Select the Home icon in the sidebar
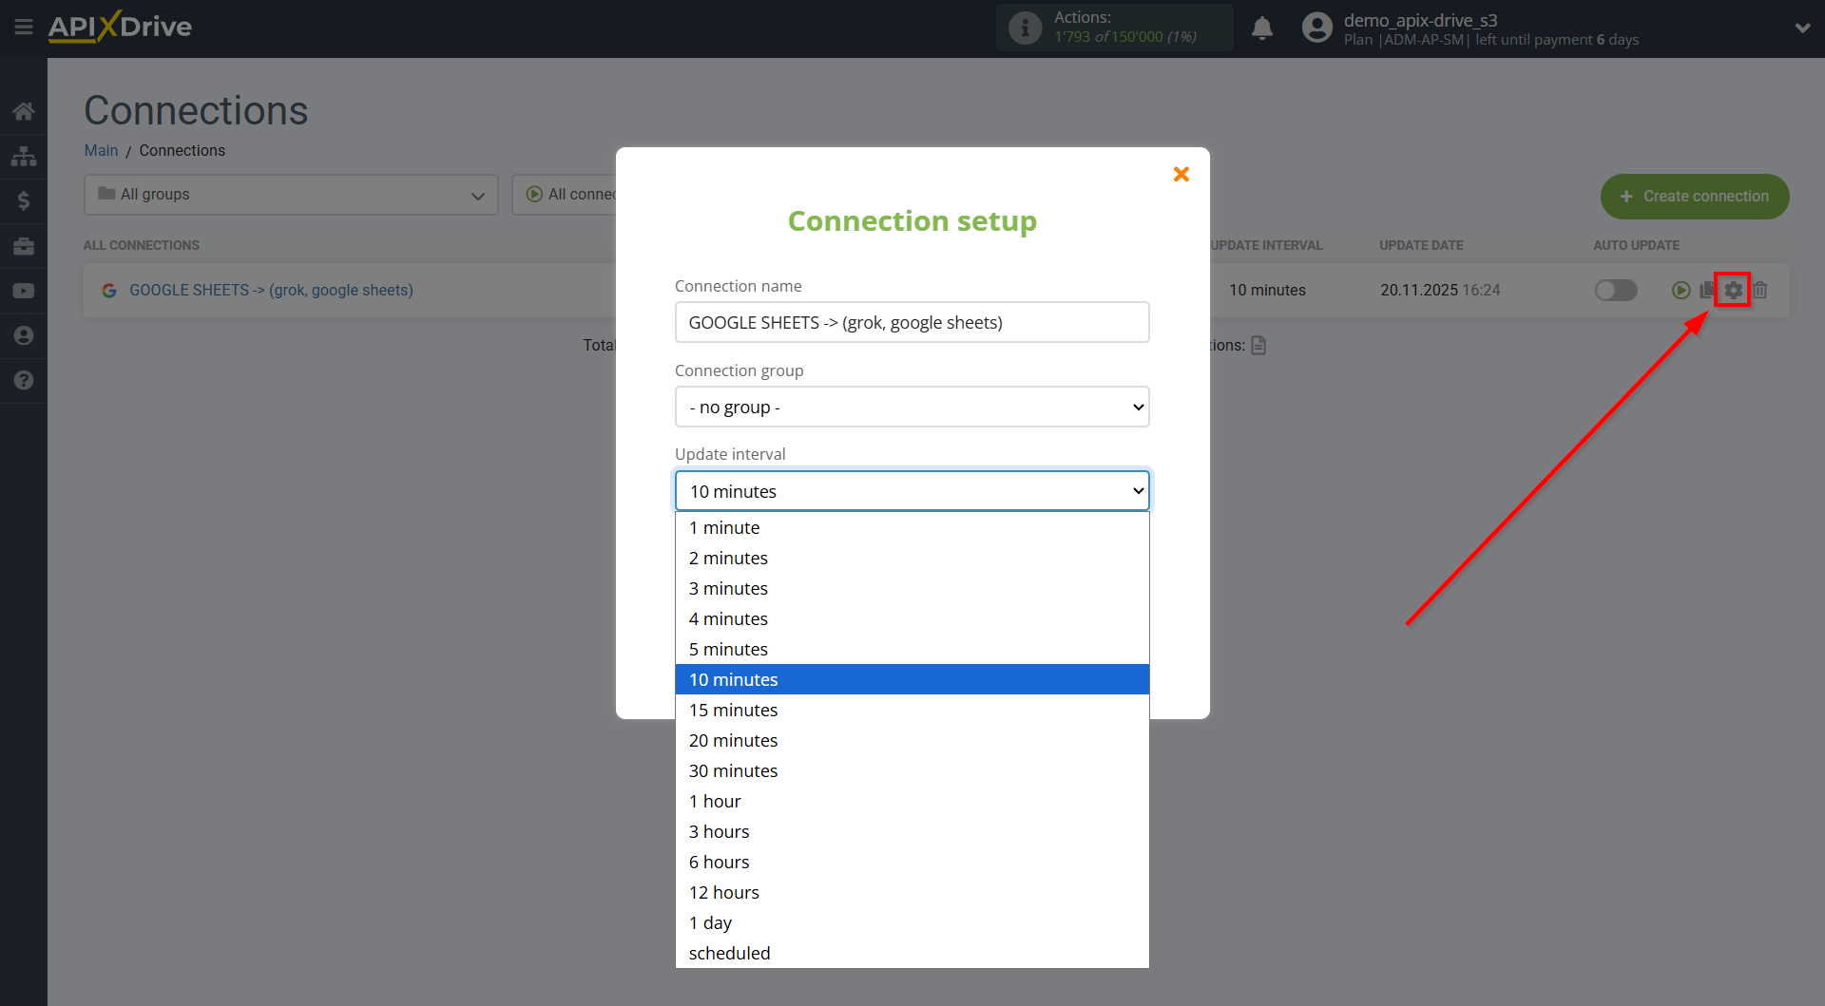 (24, 111)
